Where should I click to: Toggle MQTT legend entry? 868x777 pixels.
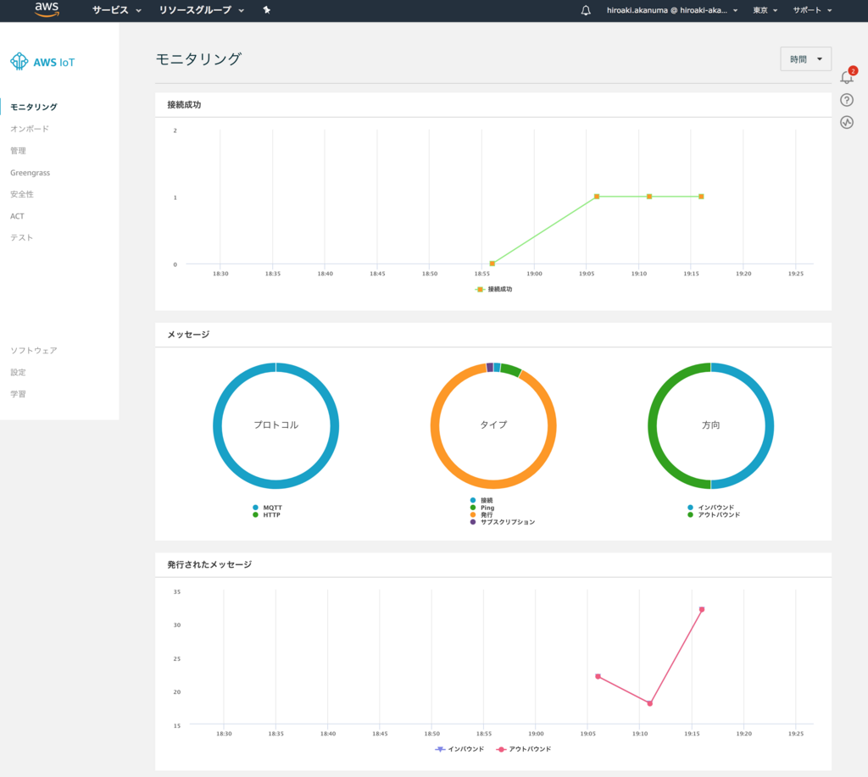(x=267, y=508)
